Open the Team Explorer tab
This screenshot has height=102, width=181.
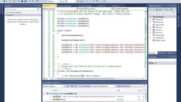click(162, 53)
